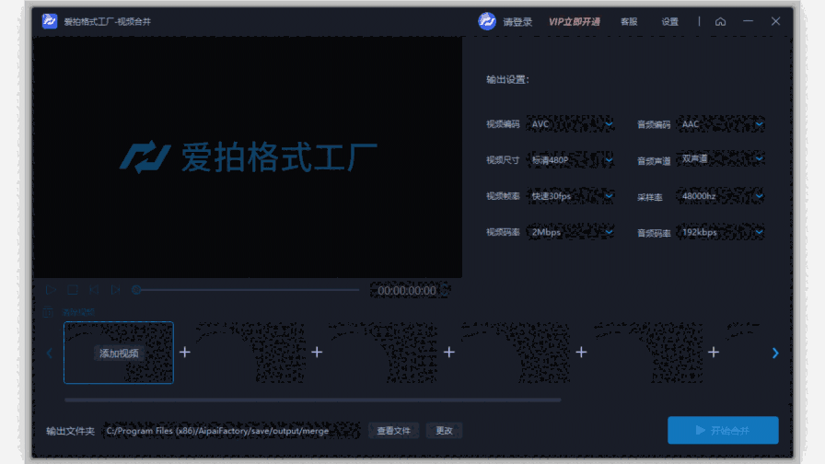Go to home via the house icon
The height and width of the screenshot is (464, 825).
pyautogui.click(x=720, y=21)
